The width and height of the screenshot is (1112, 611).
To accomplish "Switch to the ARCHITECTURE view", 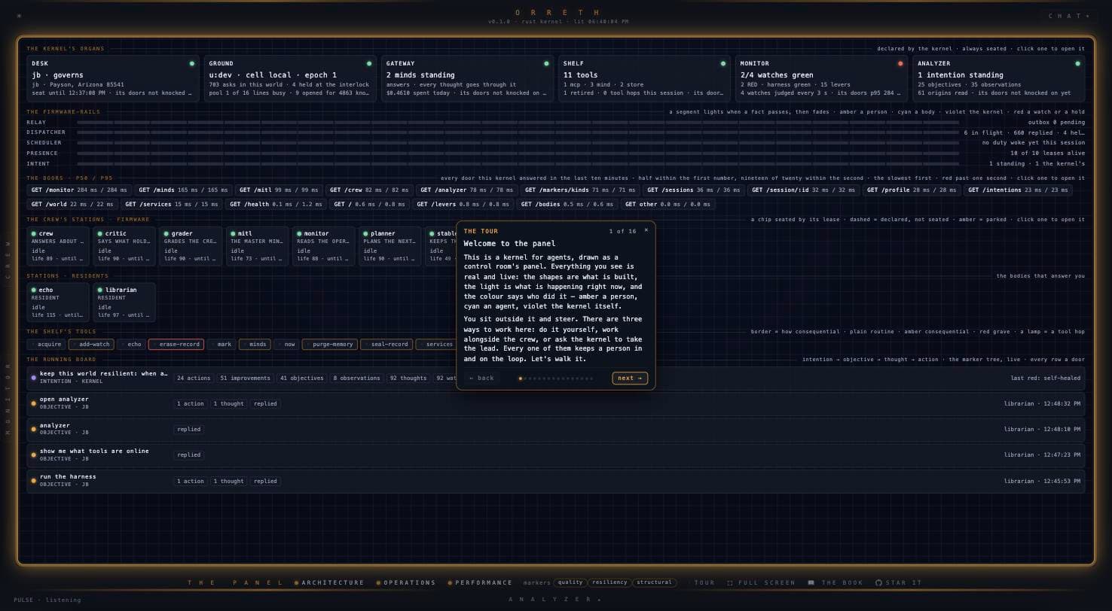I will tap(329, 582).
